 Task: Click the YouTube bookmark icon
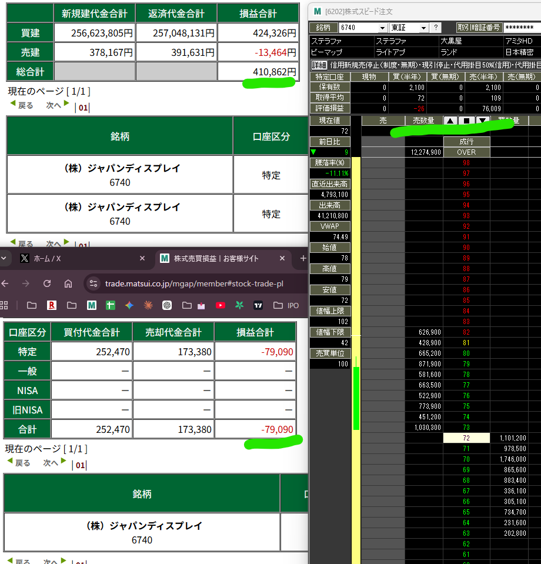click(x=221, y=305)
